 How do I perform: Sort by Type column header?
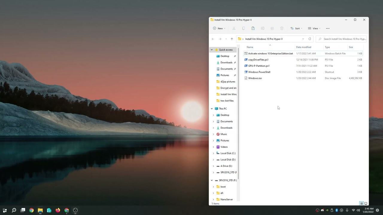(x=327, y=47)
